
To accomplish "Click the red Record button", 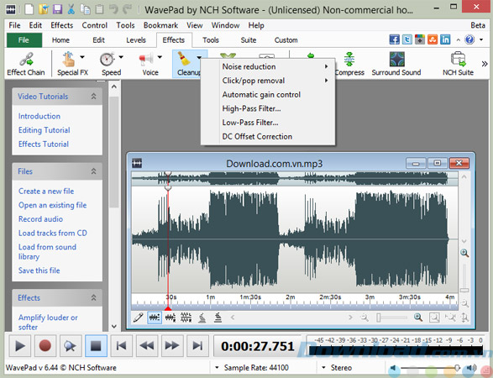I will [x=45, y=345].
